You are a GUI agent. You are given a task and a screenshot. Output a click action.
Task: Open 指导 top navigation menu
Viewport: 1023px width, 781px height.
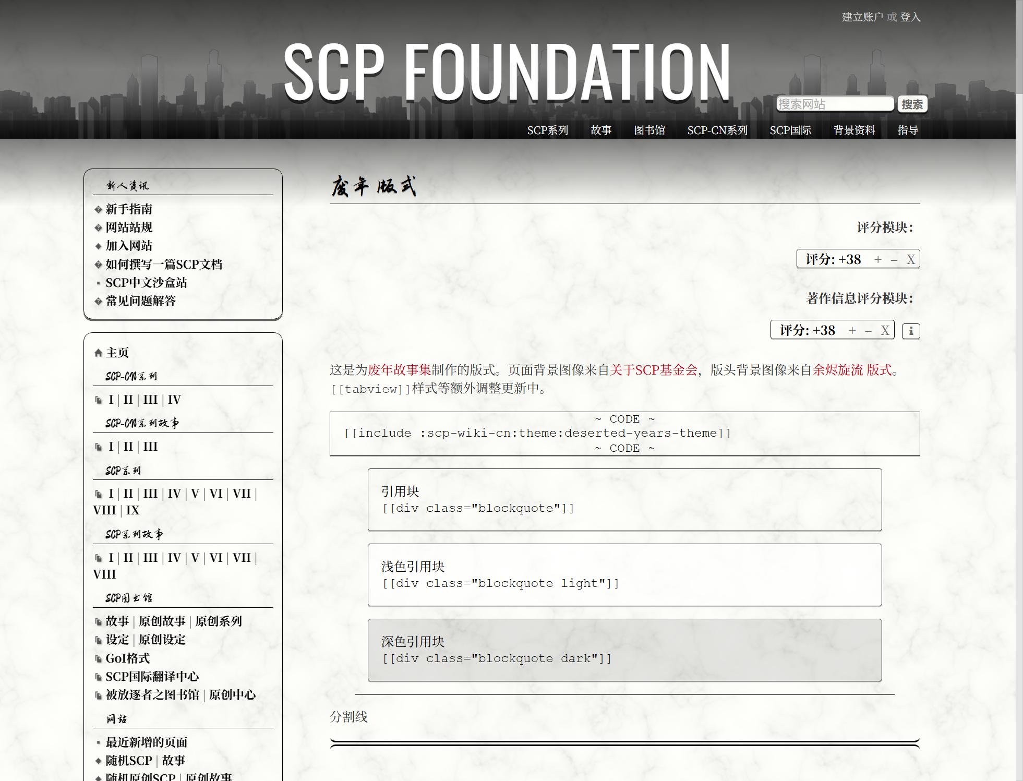point(908,130)
